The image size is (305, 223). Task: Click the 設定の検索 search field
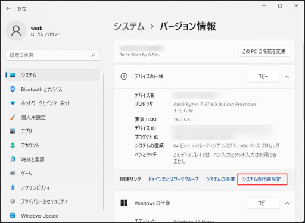[x=53, y=55]
